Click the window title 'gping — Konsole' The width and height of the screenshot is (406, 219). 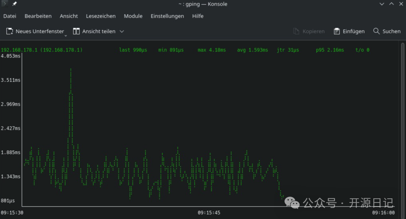(x=206, y=4)
